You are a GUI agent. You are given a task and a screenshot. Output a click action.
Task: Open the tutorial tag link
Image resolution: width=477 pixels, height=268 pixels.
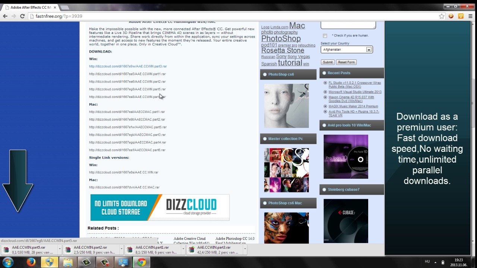290,63
